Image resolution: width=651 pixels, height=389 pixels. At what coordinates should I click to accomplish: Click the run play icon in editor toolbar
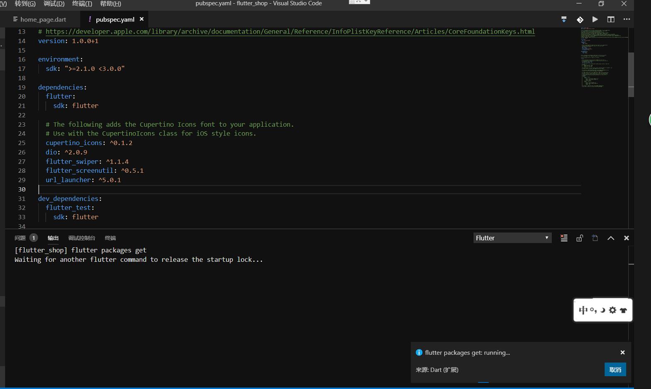point(595,19)
